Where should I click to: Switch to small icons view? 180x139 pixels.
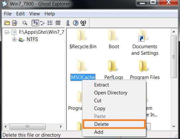[43, 23]
